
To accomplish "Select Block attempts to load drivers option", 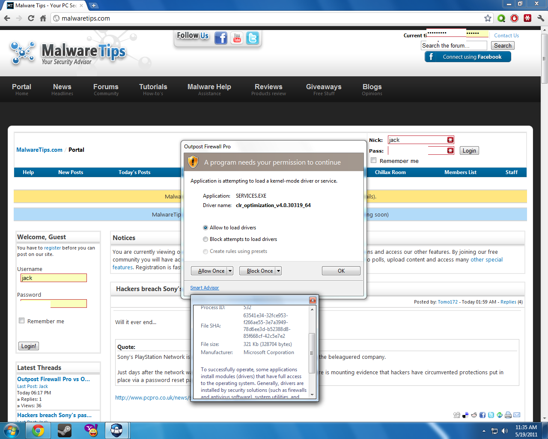I will tap(205, 239).
